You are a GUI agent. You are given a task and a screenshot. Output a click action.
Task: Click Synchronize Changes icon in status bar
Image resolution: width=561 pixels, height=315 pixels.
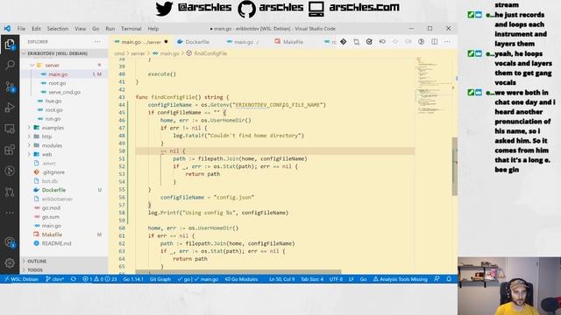tap(74, 279)
